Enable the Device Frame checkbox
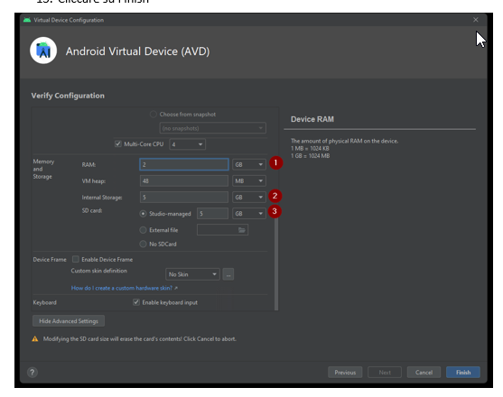The height and width of the screenshot is (397, 503). pyautogui.click(x=76, y=259)
